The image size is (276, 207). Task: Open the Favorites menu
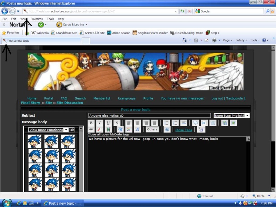tap(37, 19)
